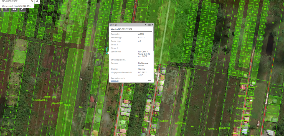Click the parcel labeled EFGHIK
This screenshot has height=136, width=284.
pos(67,105)
